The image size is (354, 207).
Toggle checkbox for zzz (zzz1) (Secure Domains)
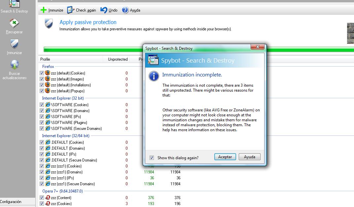42,184
